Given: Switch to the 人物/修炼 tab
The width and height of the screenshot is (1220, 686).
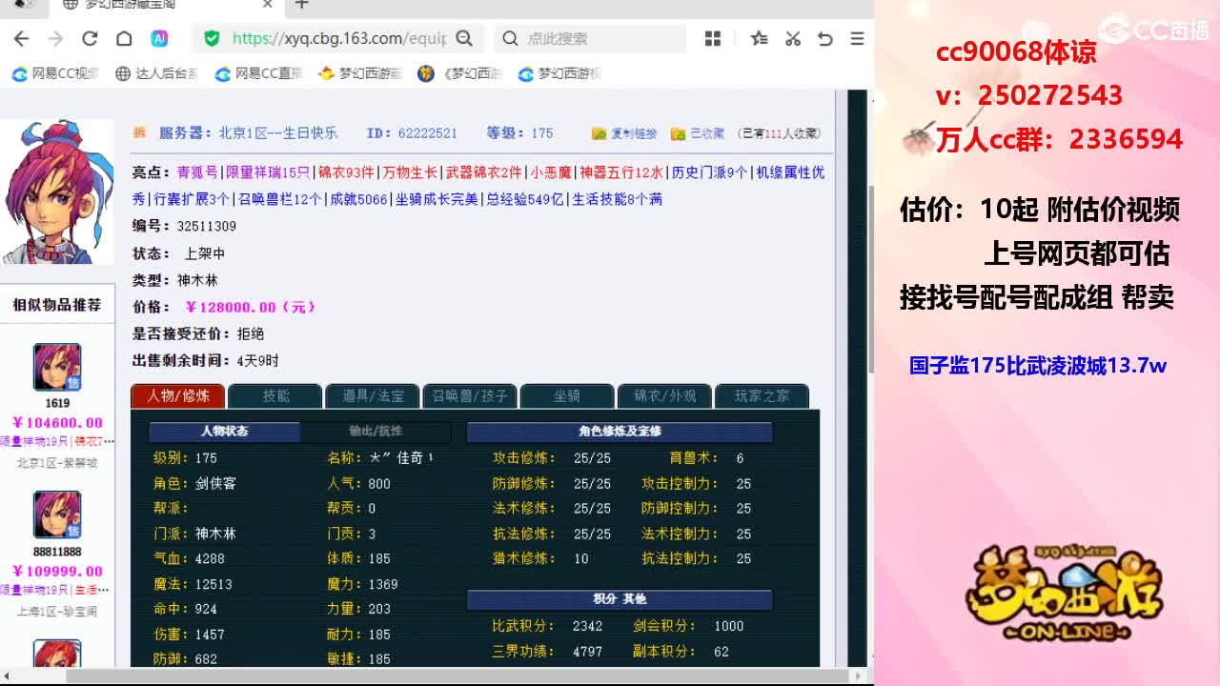Looking at the screenshot, I should tap(177, 395).
